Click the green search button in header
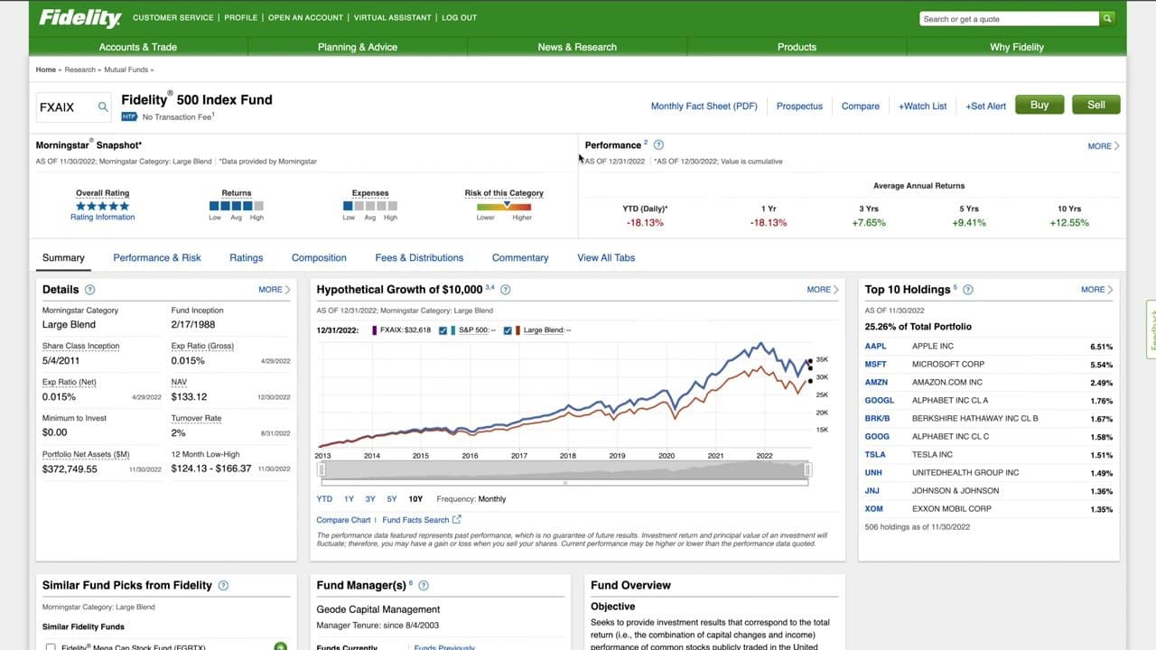Viewport: 1156px width, 650px height. tap(1107, 19)
